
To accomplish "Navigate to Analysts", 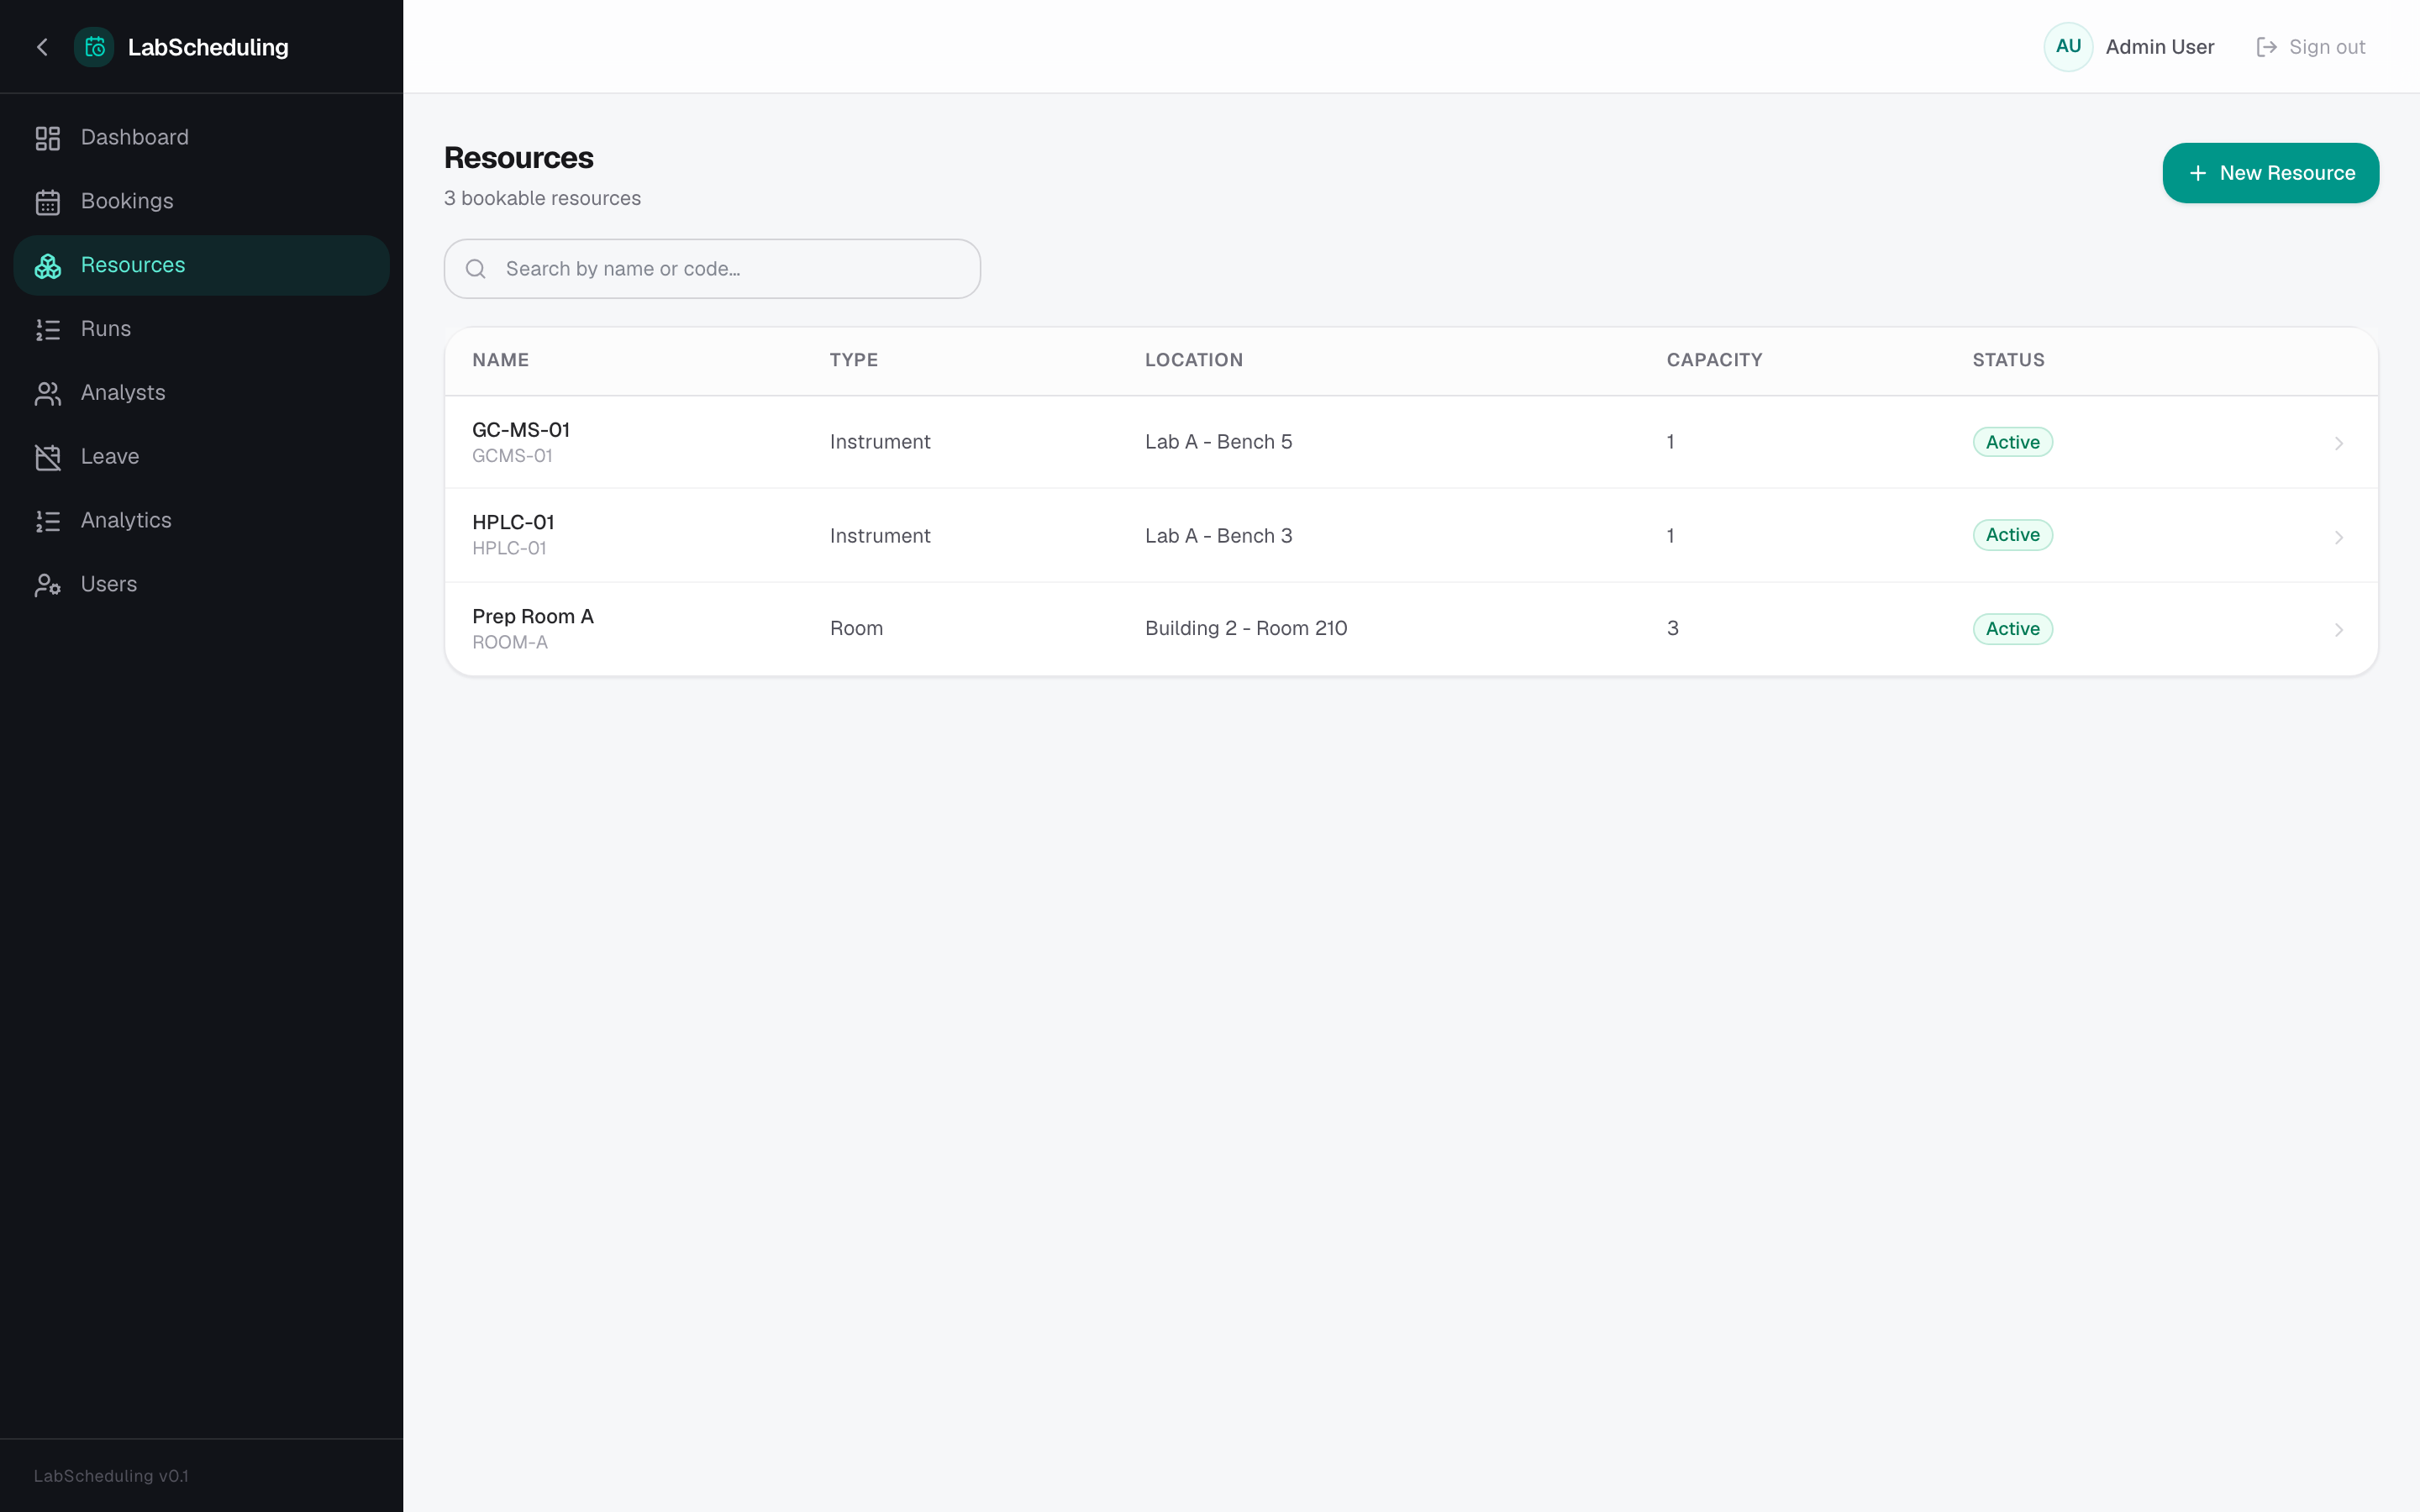I will [x=201, y=393].
